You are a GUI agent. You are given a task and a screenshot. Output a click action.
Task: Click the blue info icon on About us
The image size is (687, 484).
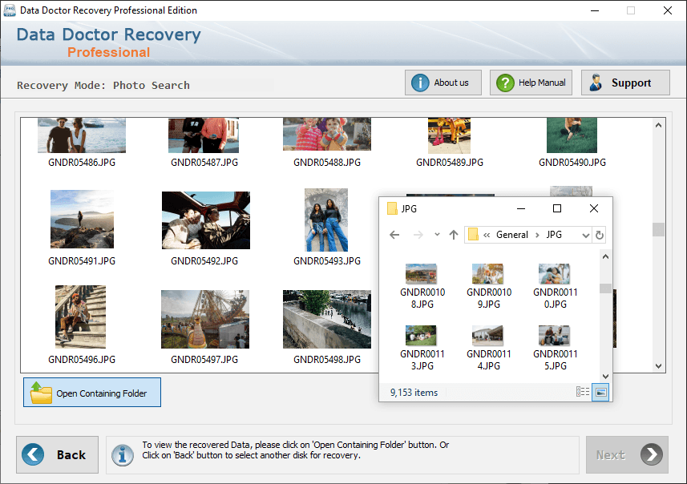point(420,83)
